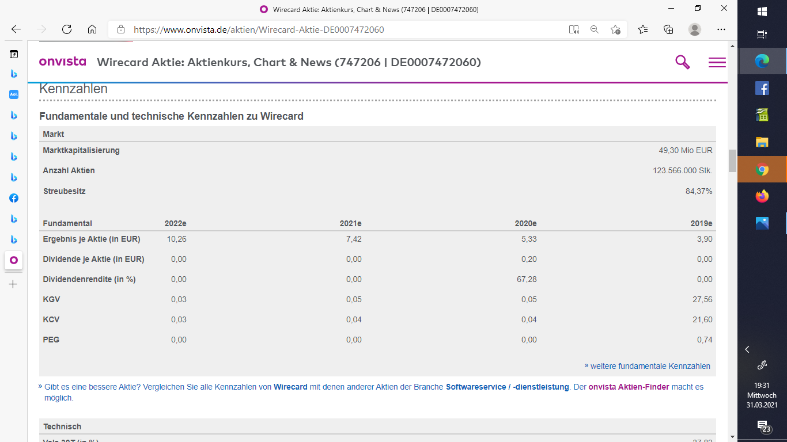Screen dimensions: 787x442
Task: Click the '2021e' column header
Action: pyautogui.click(x=350, y=223)
